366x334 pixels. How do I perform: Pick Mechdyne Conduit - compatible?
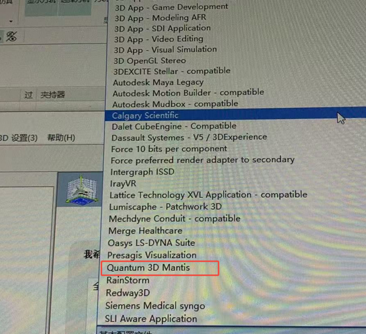[x=174, y=219]
